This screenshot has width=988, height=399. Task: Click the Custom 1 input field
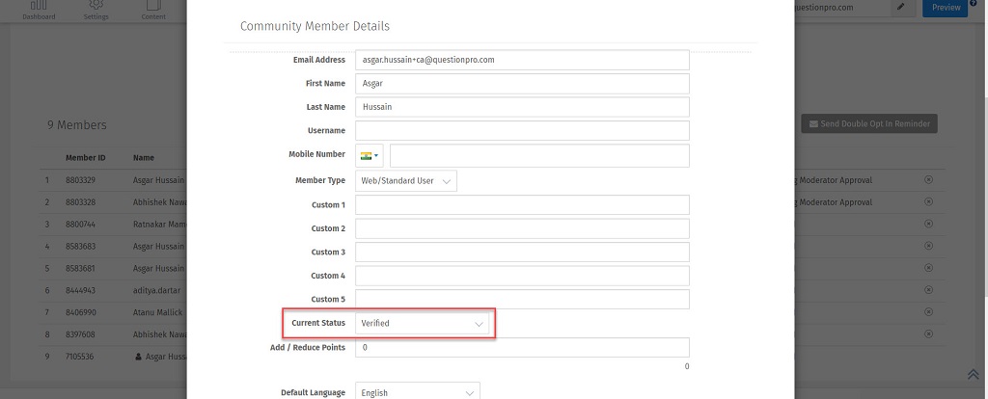point(521,204)
